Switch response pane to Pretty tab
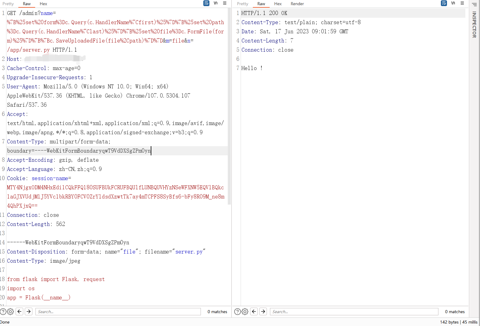The image size is (480, 326). tap(242, 4)
